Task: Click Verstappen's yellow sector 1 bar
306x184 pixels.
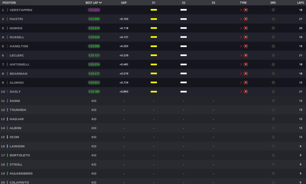Action: (154, 10)
